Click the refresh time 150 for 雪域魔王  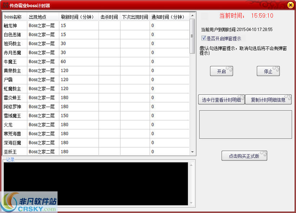click(x=79, y=116)
